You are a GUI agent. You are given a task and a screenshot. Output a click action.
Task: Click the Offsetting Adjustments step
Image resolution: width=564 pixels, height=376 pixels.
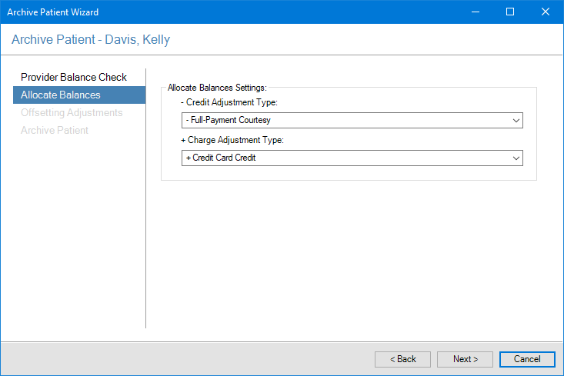(72, 113)
